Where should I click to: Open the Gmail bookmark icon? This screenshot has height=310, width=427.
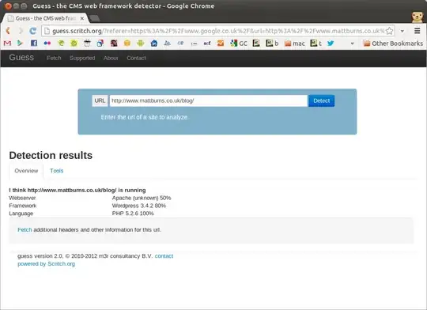click(x=7, y=43)
